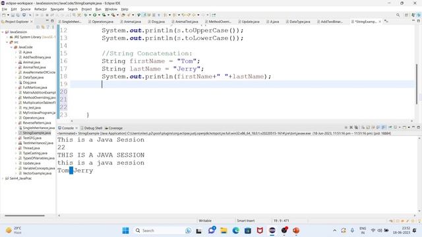422x237 pixels.
Task: Toggle Scroll Lock in console toolbar
Action: coord(368,127)
